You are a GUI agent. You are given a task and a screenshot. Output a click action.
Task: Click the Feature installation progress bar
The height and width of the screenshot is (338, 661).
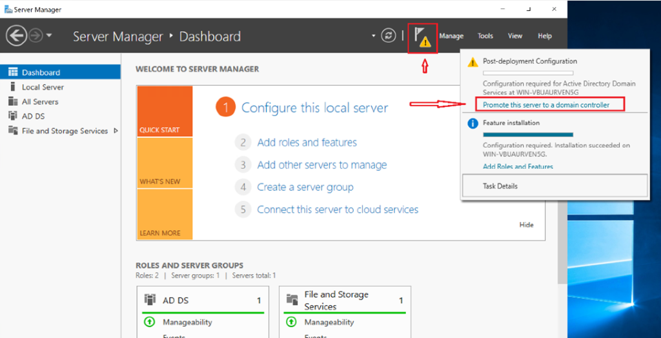click(x=528, y=135)
